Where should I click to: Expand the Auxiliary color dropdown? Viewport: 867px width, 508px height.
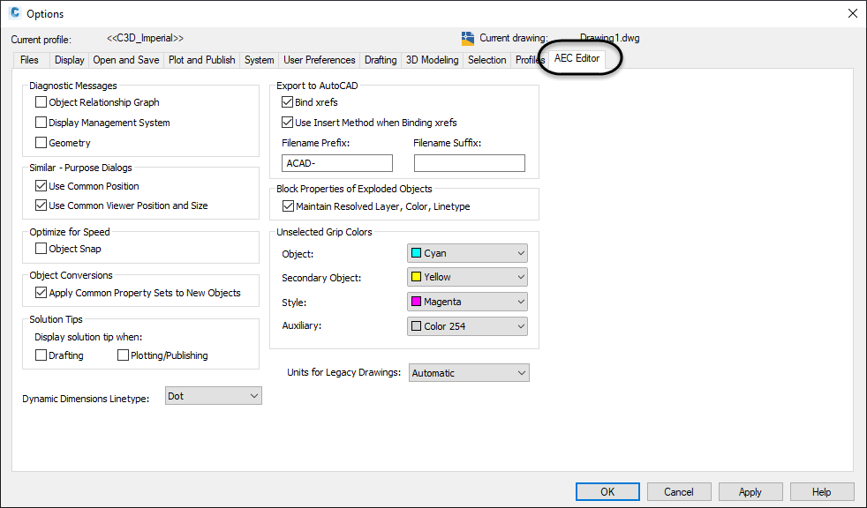click(467, 326)
